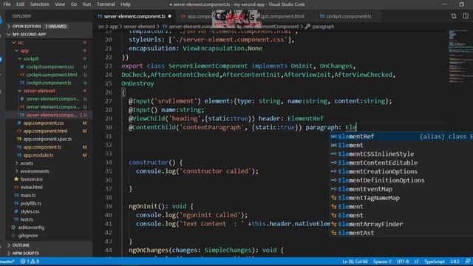Open .gitignore file
This screenshot has height=266, width=473.
[28, 236]
